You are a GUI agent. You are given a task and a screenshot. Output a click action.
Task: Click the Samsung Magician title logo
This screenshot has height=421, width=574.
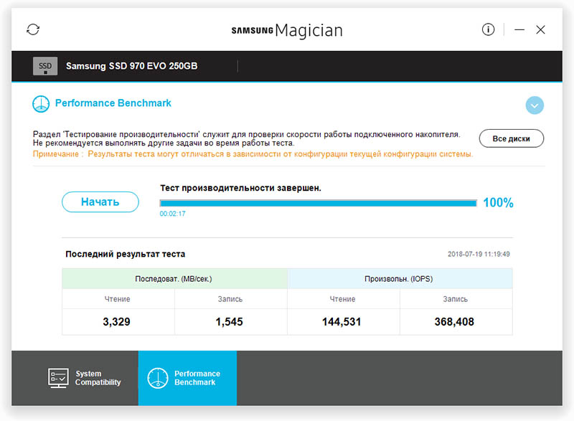[x=287, y=30]
